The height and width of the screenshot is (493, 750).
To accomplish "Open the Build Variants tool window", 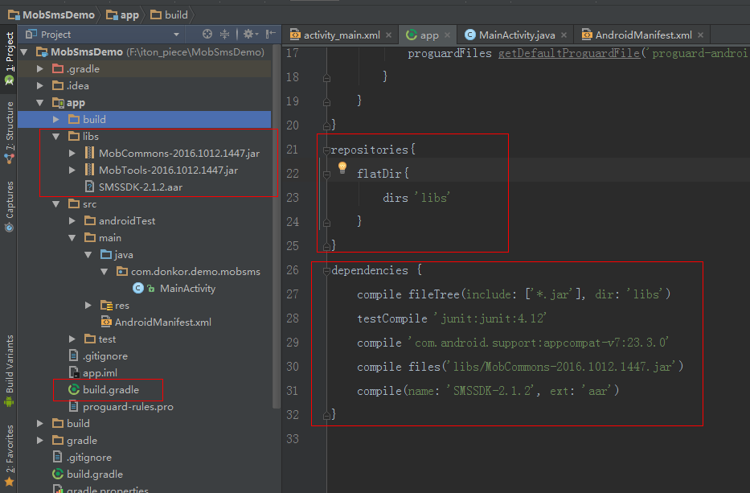I will 9,371.
